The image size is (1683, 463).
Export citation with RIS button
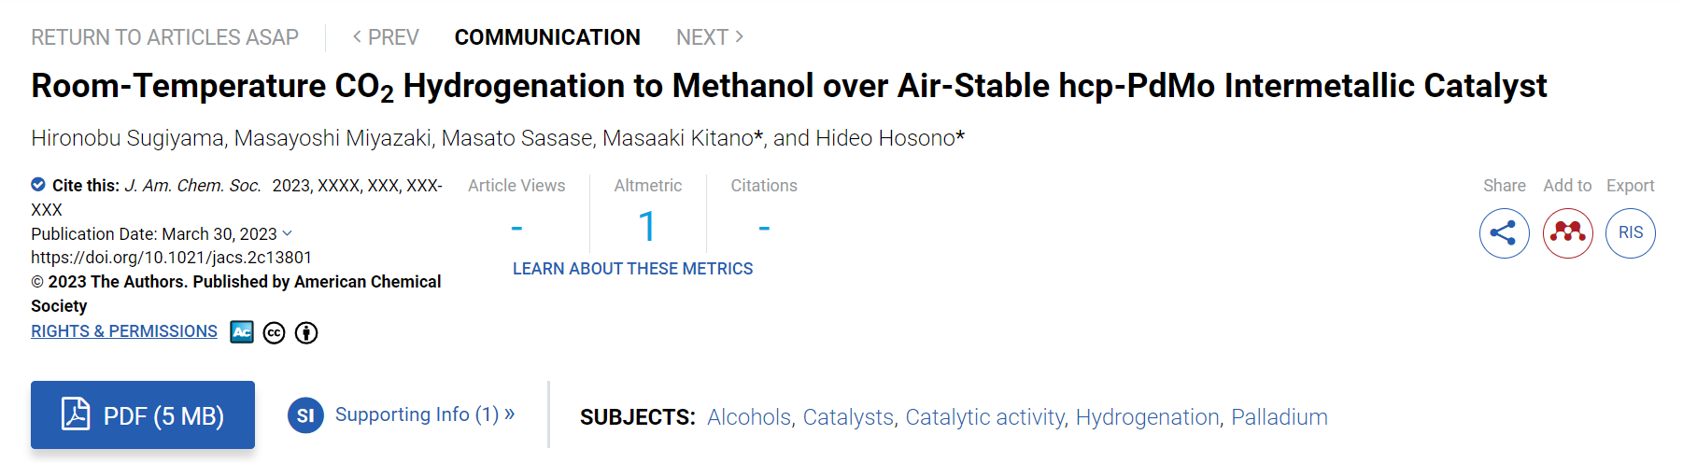1631,233
